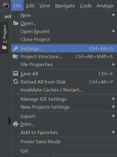The image size is (117, 157).
Task: Click the IntelliJ IDEA logo icon
Action: point(6,6)
